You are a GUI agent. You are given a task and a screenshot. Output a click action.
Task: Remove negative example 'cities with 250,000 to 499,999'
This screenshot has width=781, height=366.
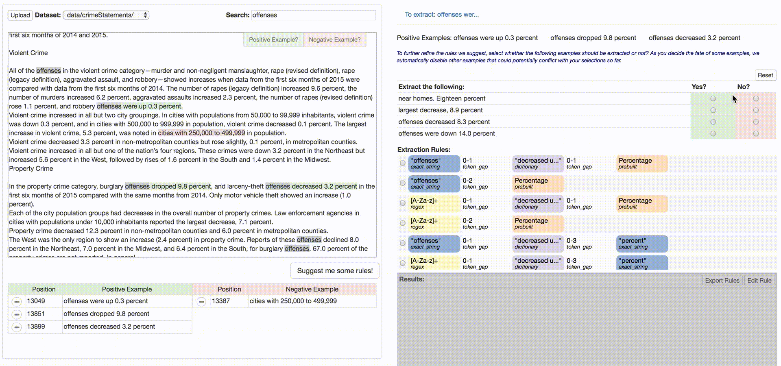tap(201, 301)
